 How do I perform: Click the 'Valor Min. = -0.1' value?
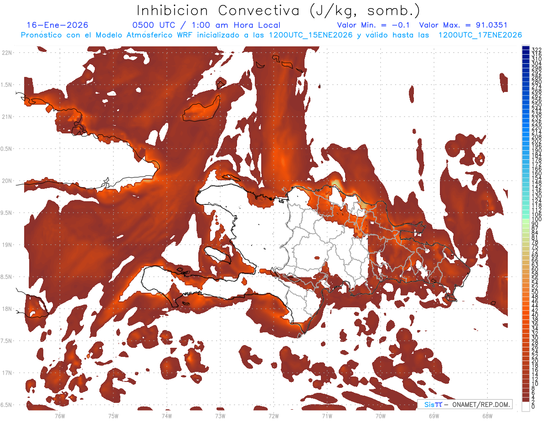point(374,25)
